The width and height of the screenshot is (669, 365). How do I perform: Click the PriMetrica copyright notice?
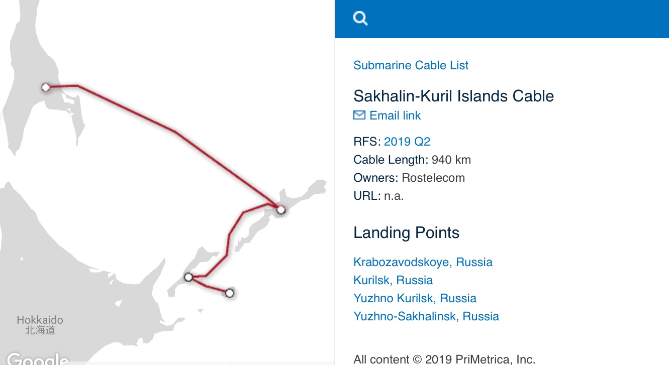[444, 359]
